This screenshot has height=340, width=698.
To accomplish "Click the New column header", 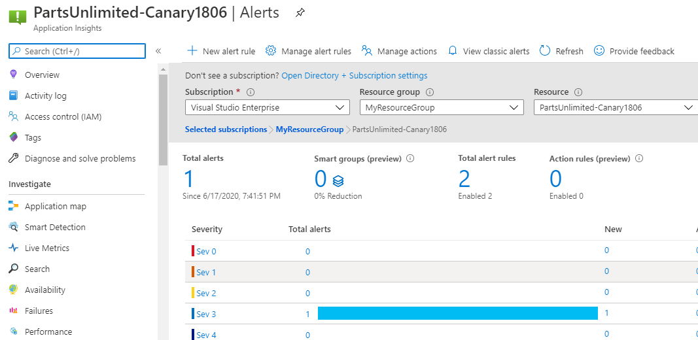I will point(613,229).
